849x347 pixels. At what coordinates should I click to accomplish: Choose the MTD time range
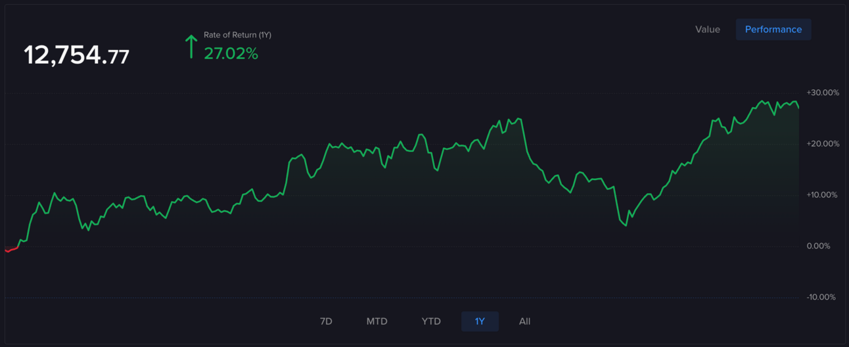pyautogui.click(x=377, y=321)
